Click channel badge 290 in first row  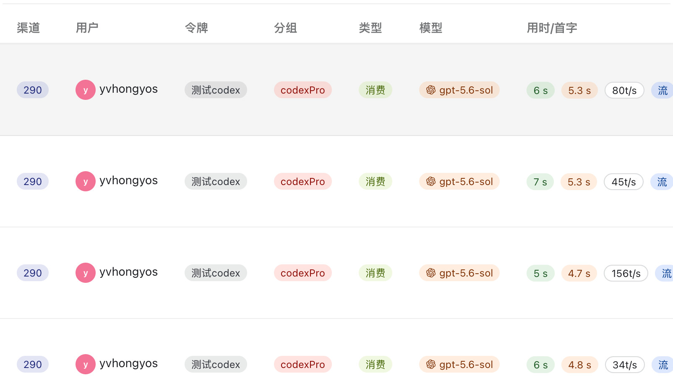pyautogui.click(x=33, y=90)
